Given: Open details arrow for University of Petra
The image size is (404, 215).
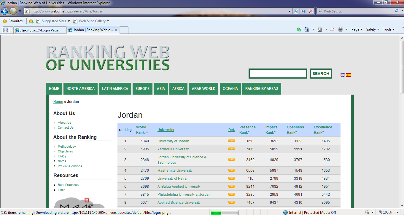Looking at the screenshot, I should tap(231, 178).
